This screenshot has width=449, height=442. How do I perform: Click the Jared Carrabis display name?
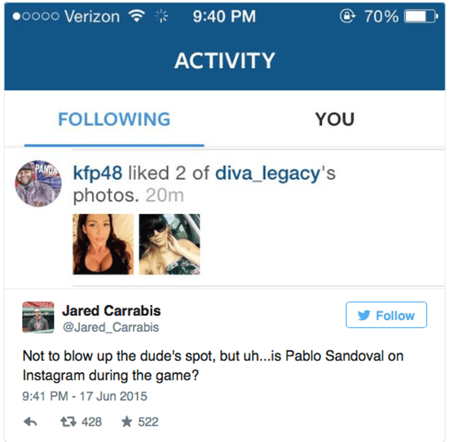pos(111,311)
